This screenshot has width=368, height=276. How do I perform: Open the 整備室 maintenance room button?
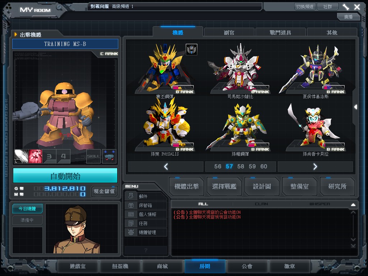click(x=299, y=187)
